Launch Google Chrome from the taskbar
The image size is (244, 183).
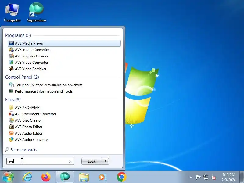[x=121, y=177]
